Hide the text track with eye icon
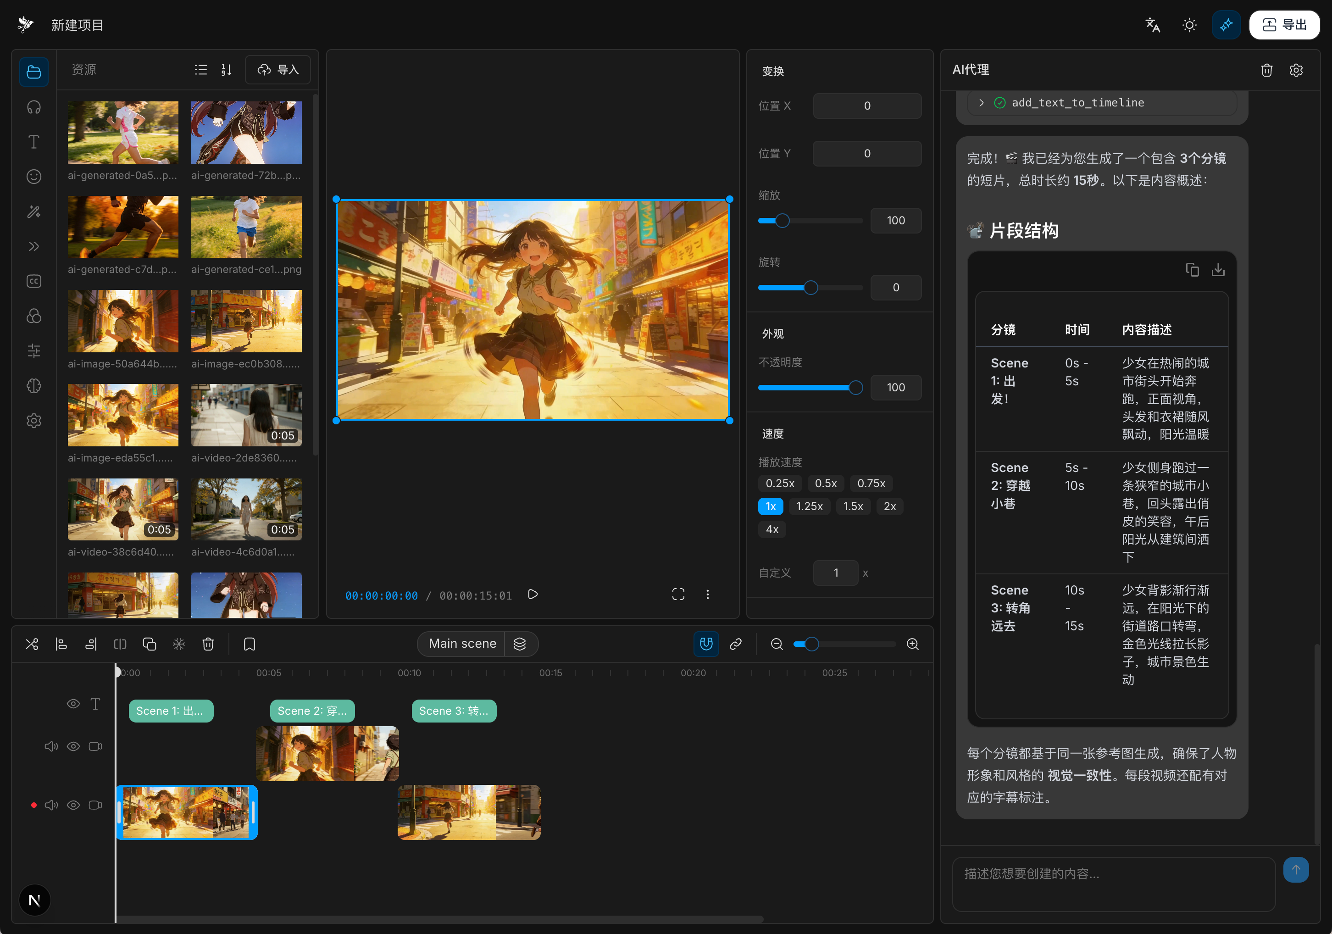1332x934 pixels. (x=73, y=704)
